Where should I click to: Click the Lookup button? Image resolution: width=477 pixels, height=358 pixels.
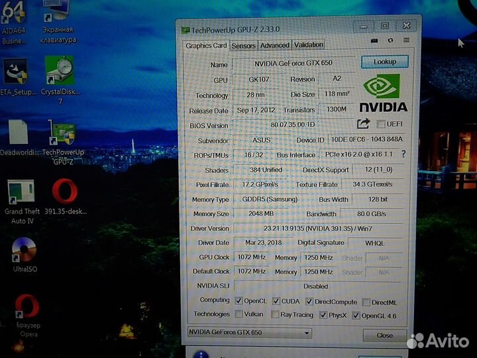(x=384, y=62)
